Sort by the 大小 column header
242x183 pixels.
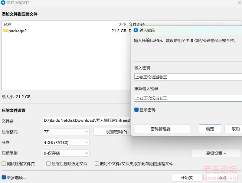pos(112,24)
